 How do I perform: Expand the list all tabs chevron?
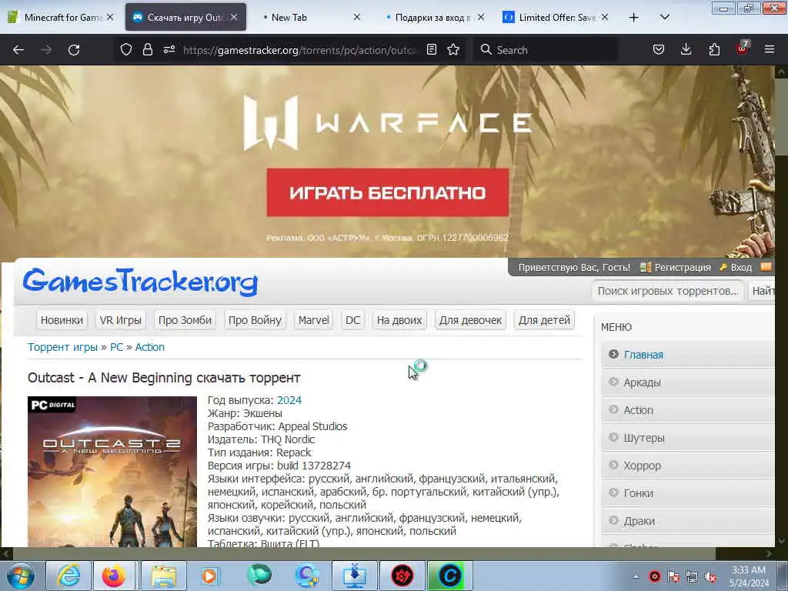tap(664, 17)
